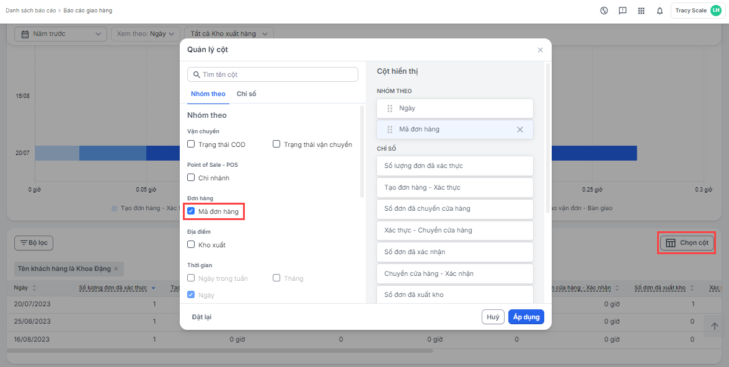This screenshot has height=367, width=729.
Task: Enable the Trạng thái COD checkbox
Action: click(x=192, y=144)
